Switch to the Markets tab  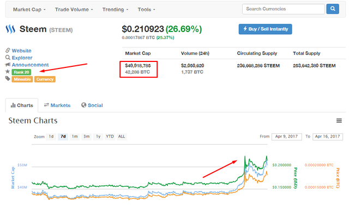tap(57, 105)
